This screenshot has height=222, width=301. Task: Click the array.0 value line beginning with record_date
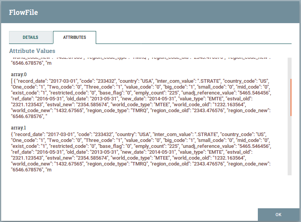click(140, 81)
